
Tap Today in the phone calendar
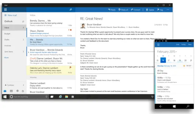point(183,44)
